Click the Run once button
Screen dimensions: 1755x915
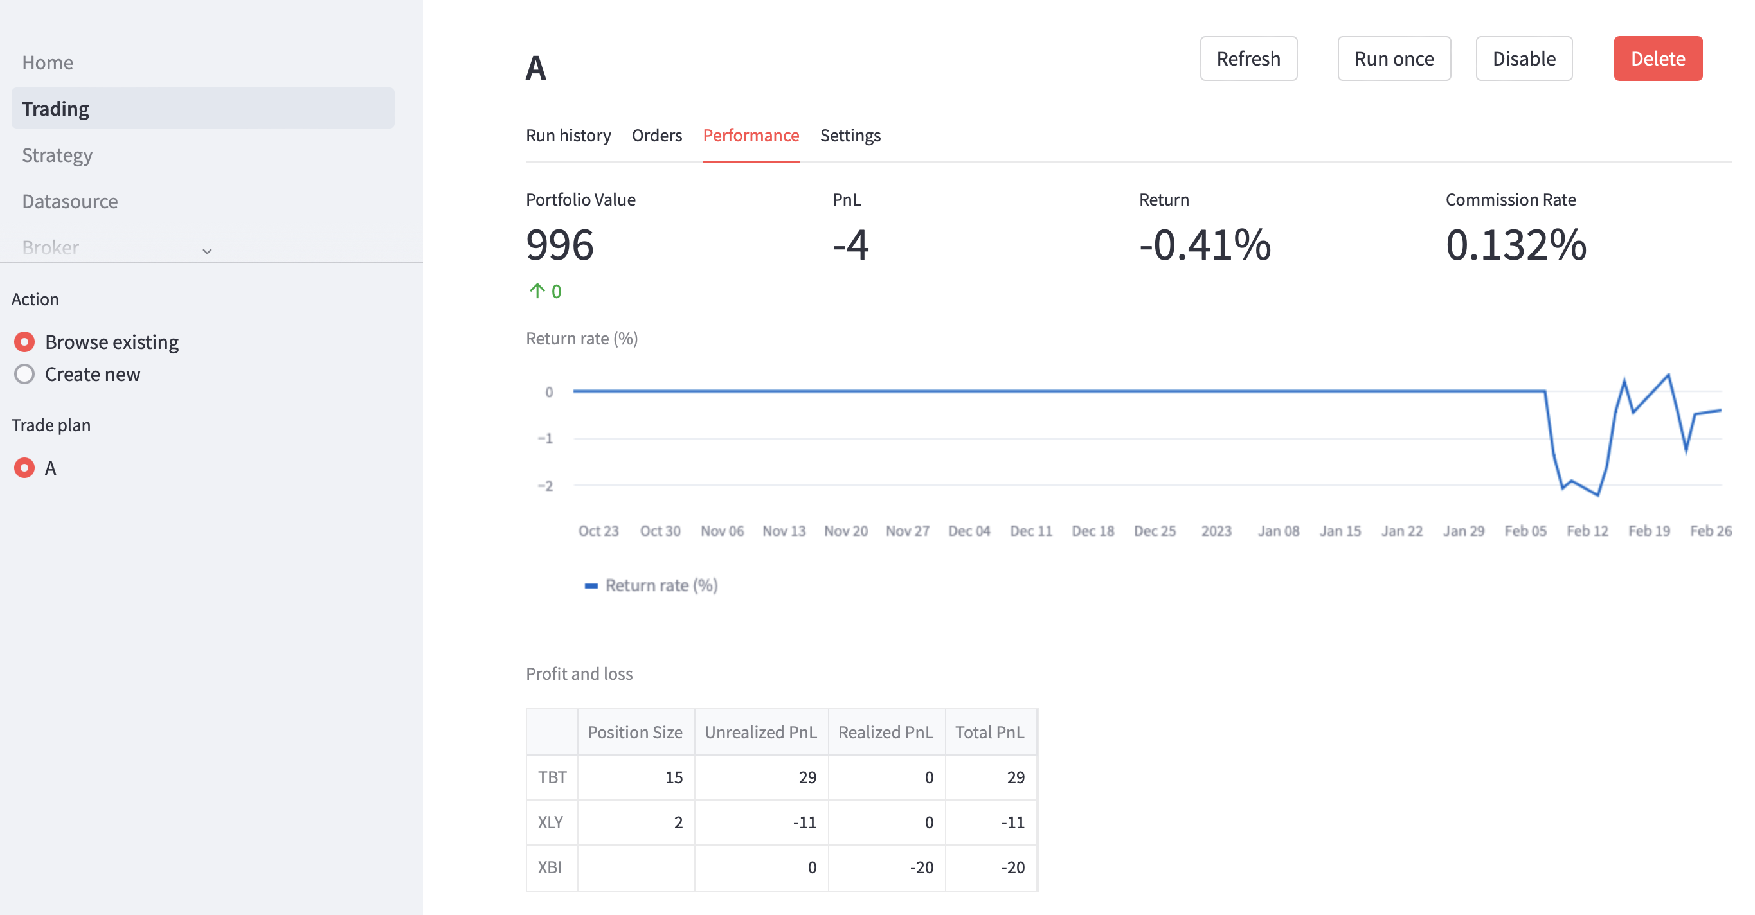click(1393, 58)
